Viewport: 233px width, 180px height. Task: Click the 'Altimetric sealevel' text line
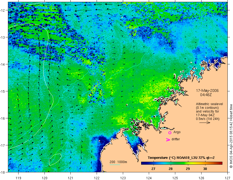click(209, 104)
